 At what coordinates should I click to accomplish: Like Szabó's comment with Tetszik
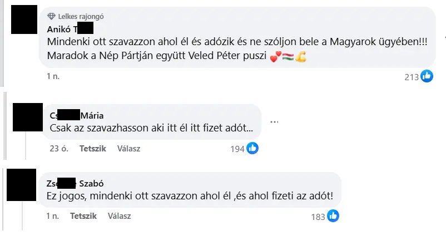pos(83,216)
